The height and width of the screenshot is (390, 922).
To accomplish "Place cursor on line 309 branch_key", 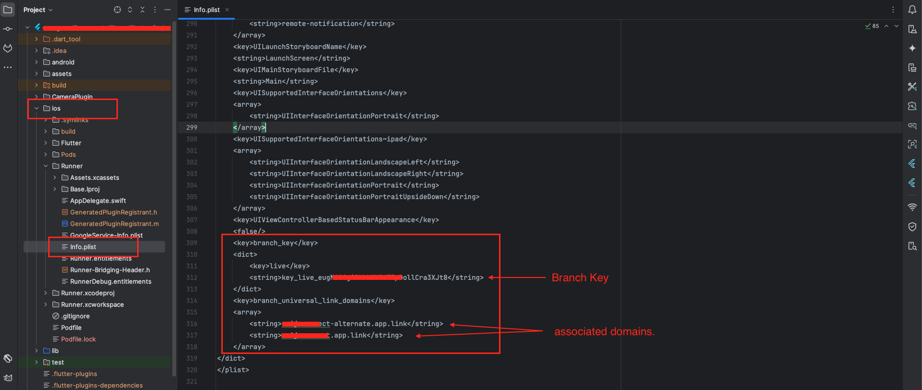I will point(275,243).
